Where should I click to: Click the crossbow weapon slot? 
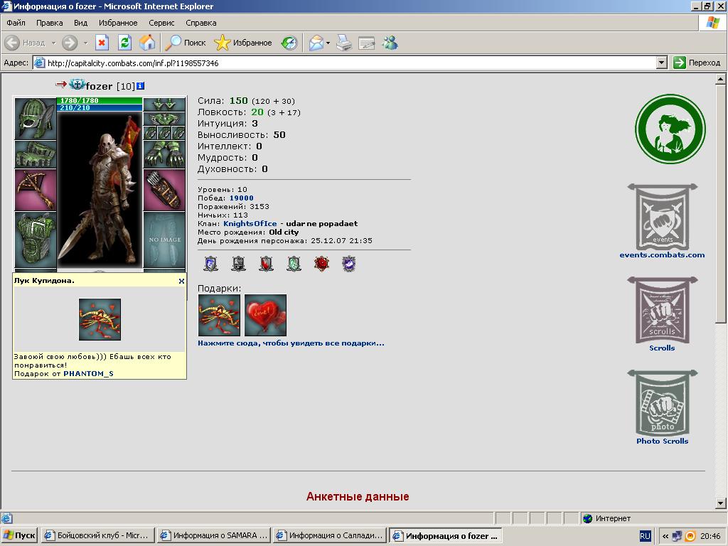click(36, 191)
